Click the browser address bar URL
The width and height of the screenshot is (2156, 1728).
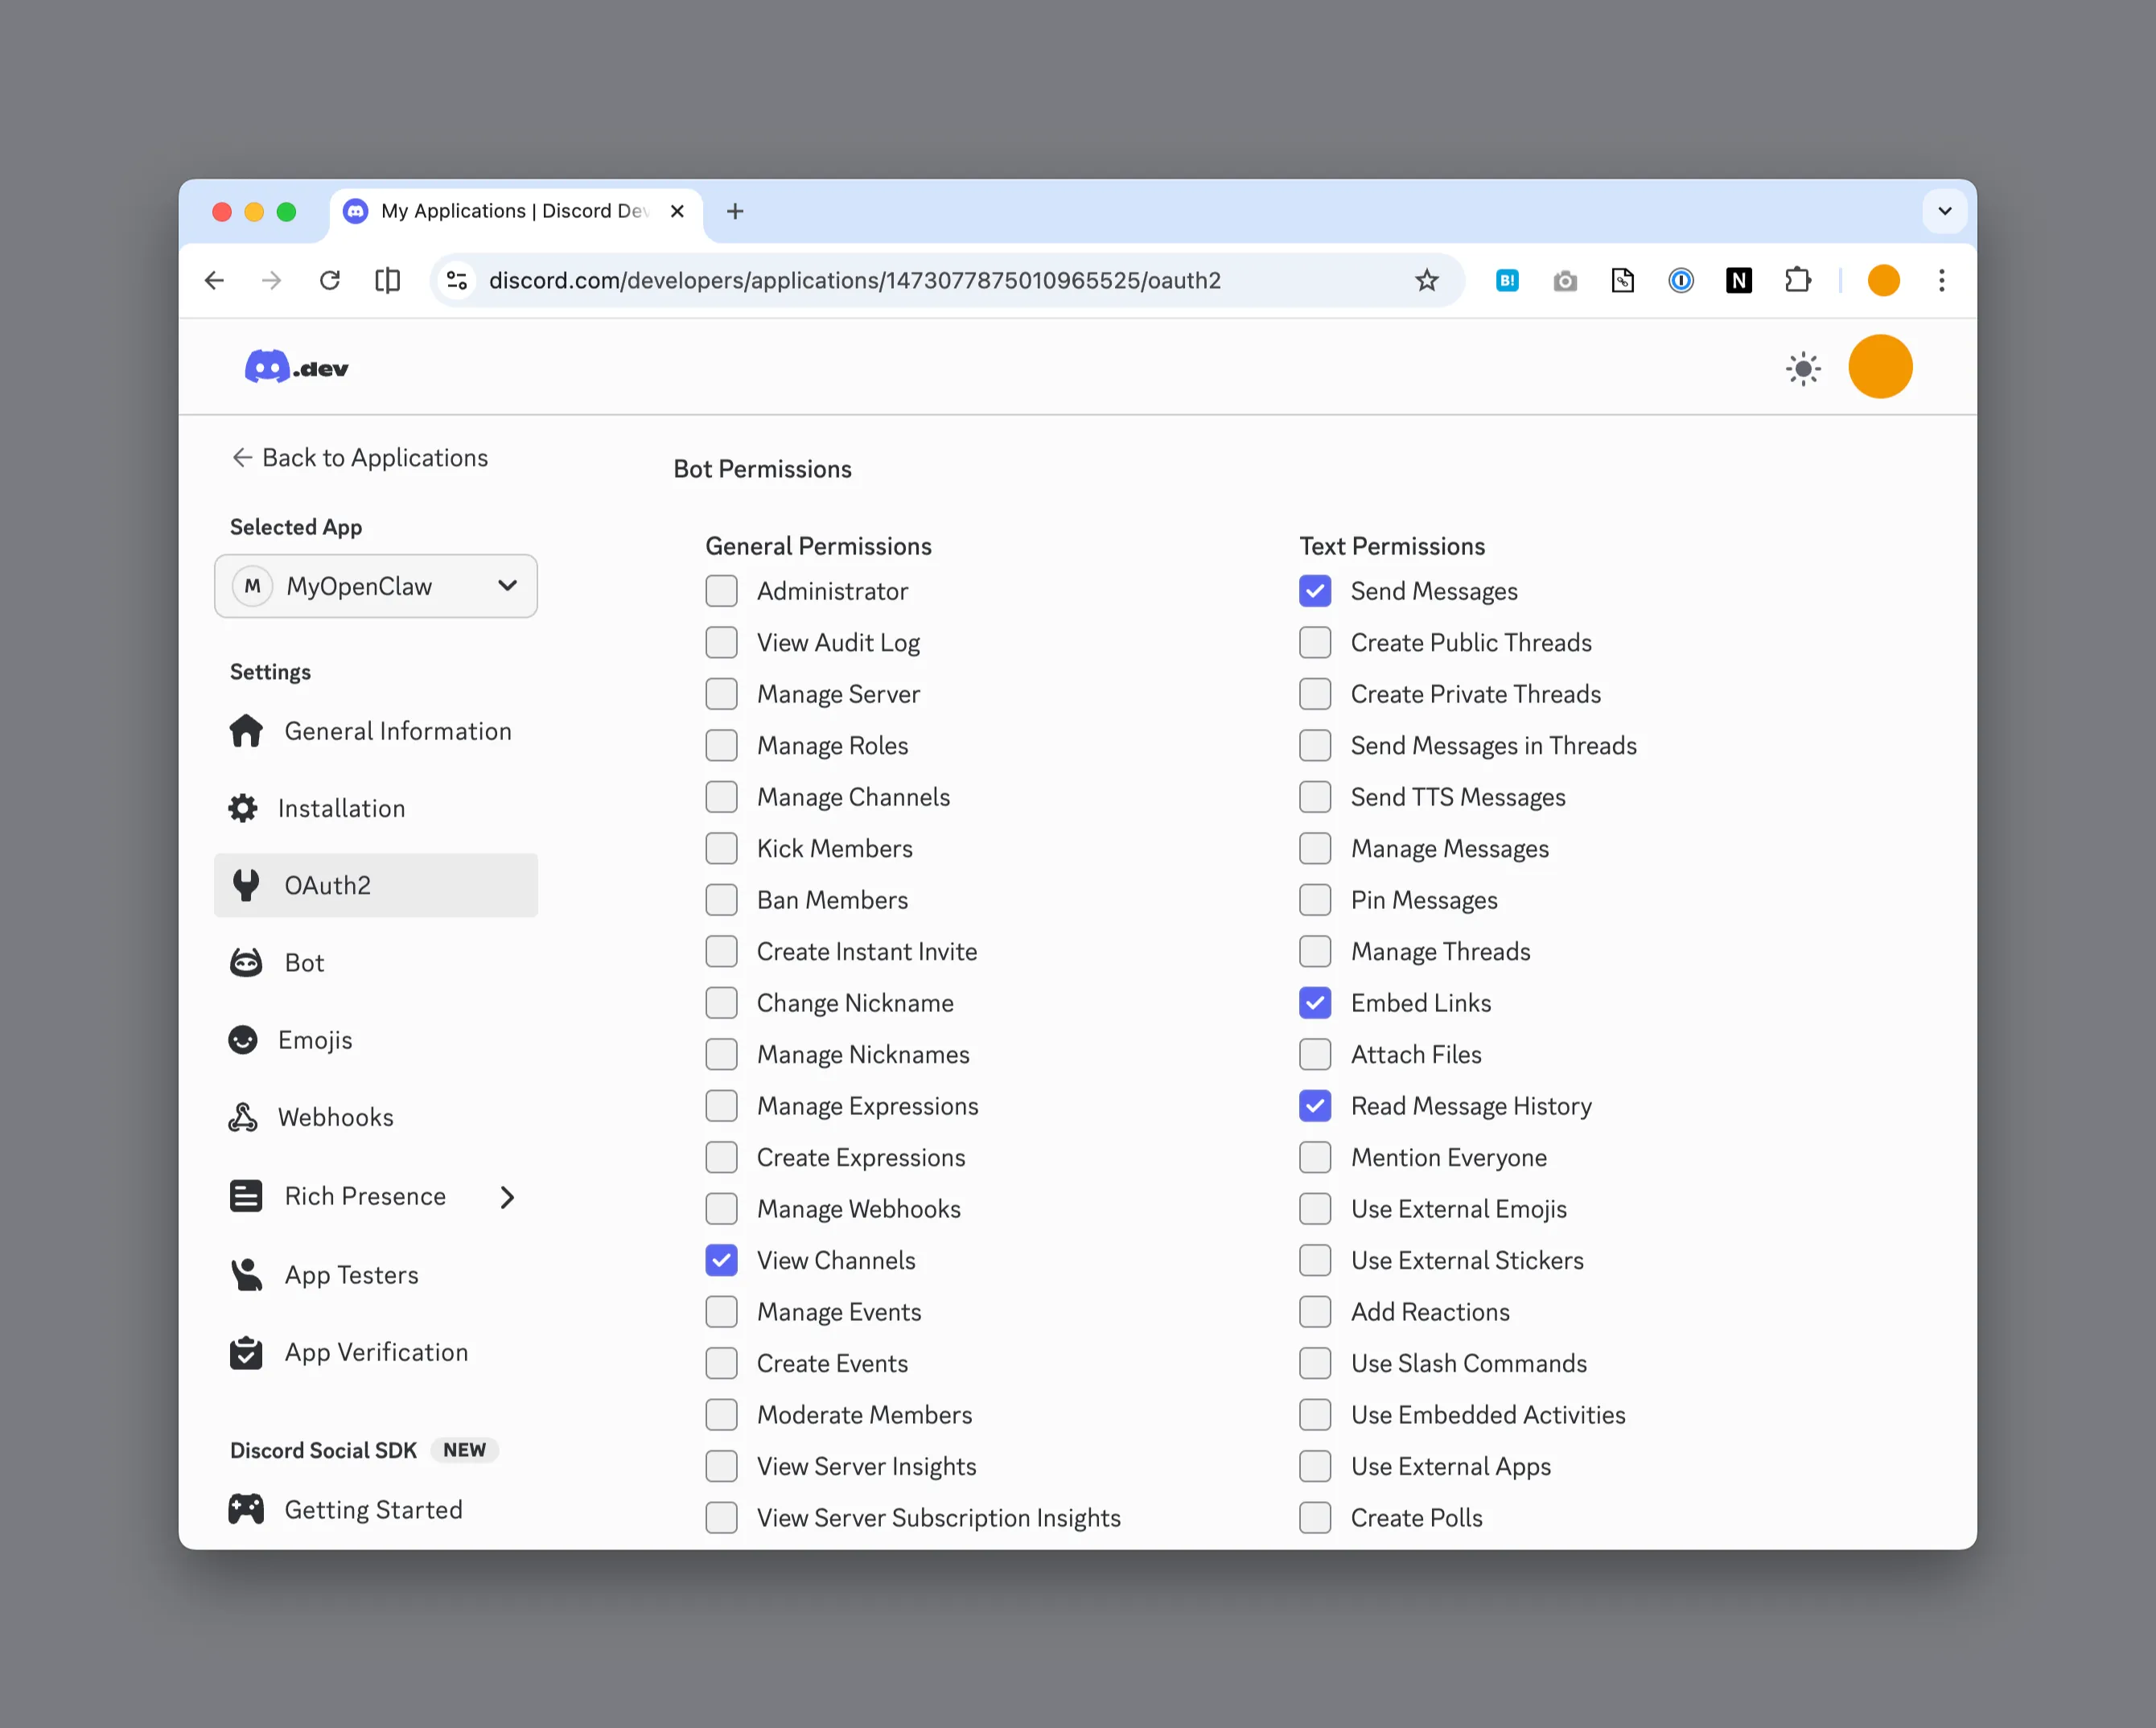click(854, 280)
